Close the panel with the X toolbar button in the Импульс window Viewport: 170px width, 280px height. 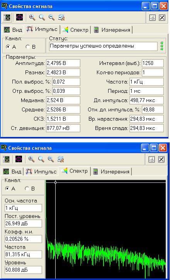coord(162,17)
